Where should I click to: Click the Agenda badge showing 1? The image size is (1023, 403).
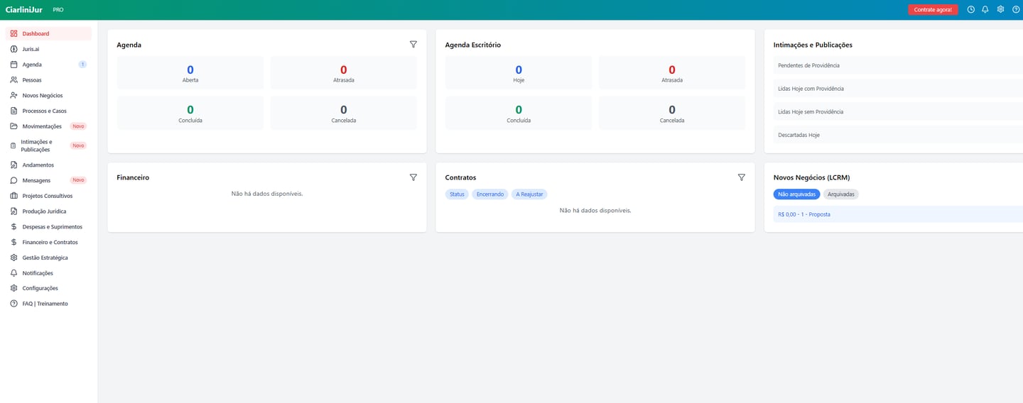pos(82,65)
